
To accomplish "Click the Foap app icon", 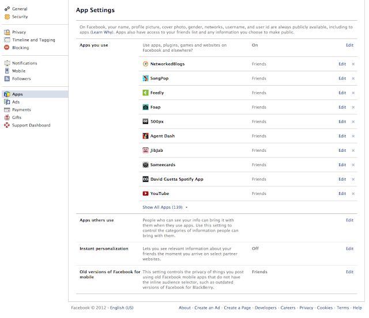I will (x=146, y=107).
